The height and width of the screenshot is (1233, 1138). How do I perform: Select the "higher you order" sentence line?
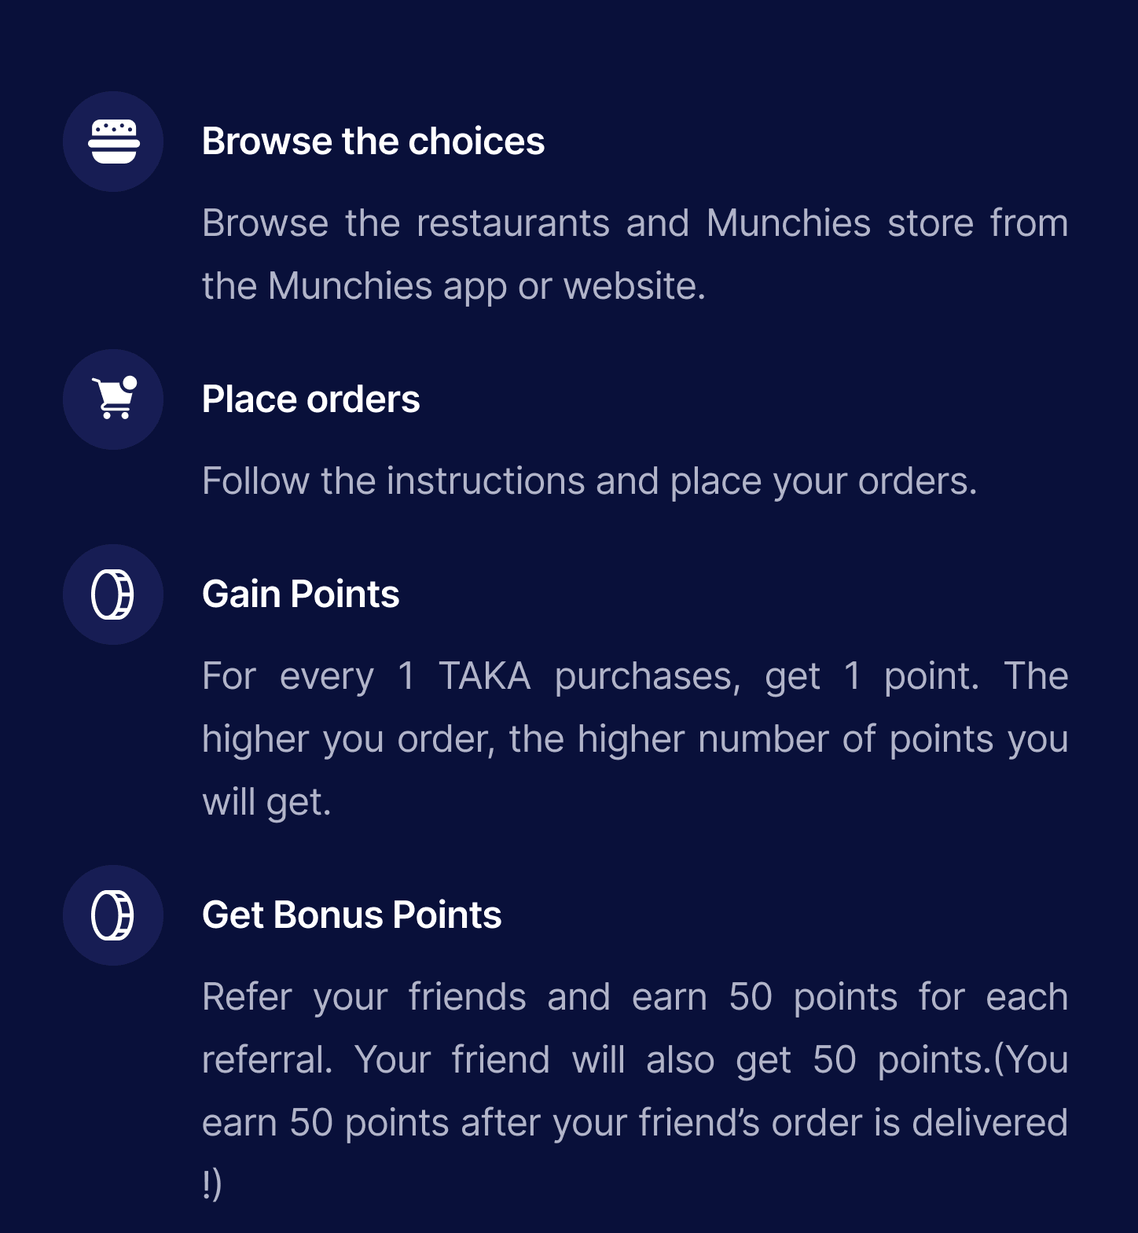point(635,739)
